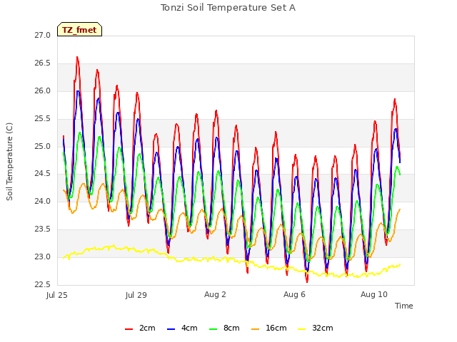
Task: Click the 26.0 y-axis tick label
Action: [43, 91]
